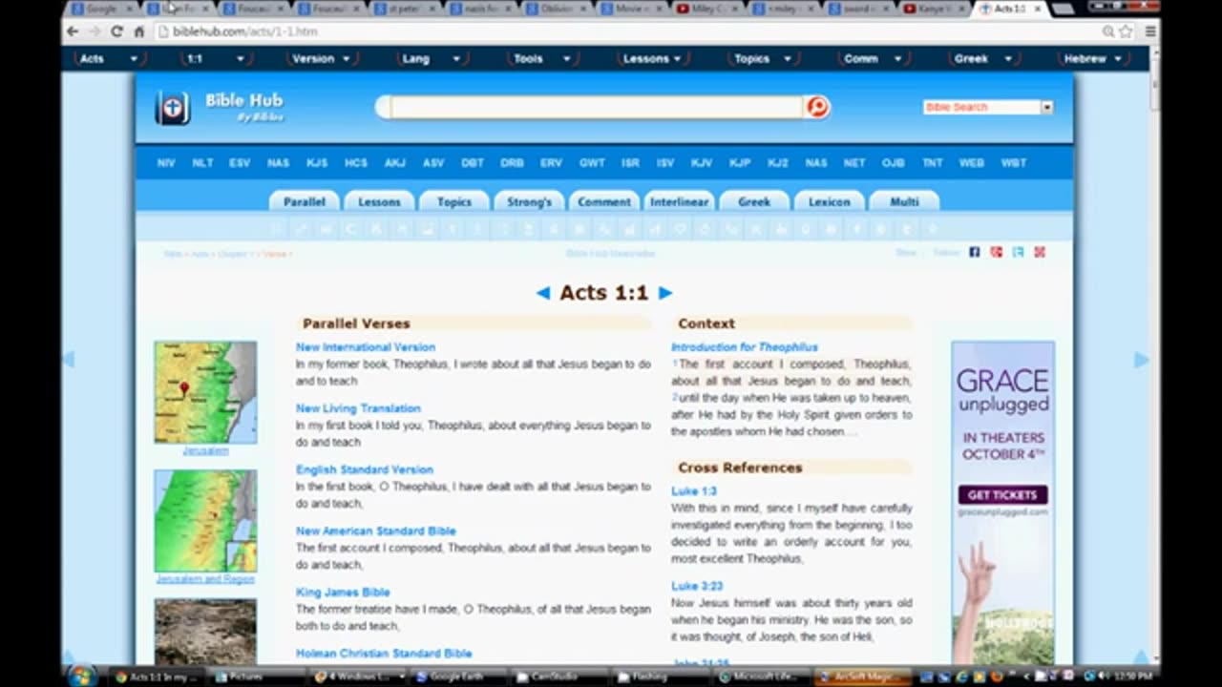Reload the page with the refresh icon
This screenshot has width=1222, height=687.
coord(116,31)
